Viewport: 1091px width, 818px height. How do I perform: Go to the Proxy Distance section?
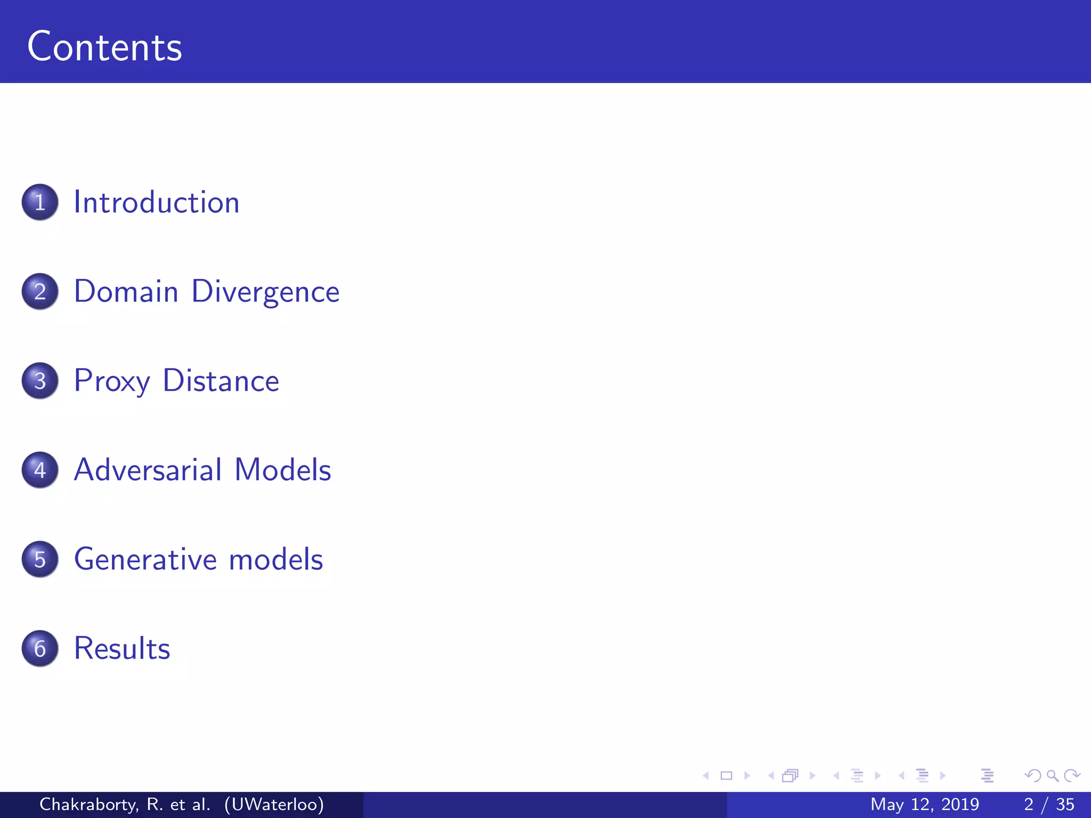176,381
